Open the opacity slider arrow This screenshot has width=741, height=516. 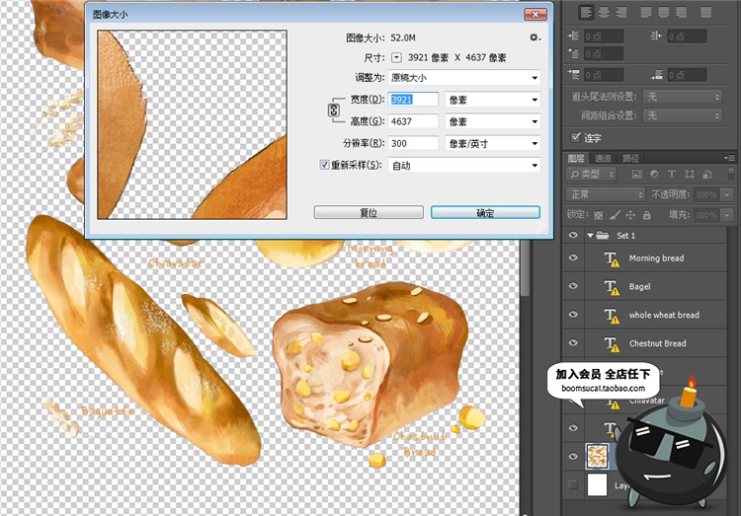(726, 194)
